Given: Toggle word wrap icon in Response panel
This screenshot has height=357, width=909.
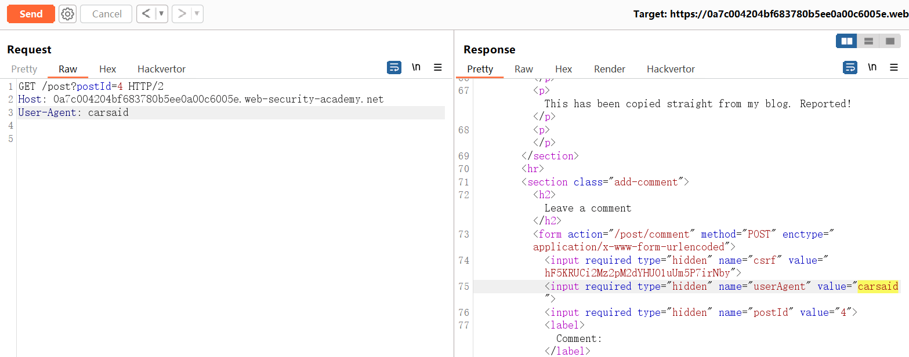Looking at the screenshot, I should click(850, 68).
